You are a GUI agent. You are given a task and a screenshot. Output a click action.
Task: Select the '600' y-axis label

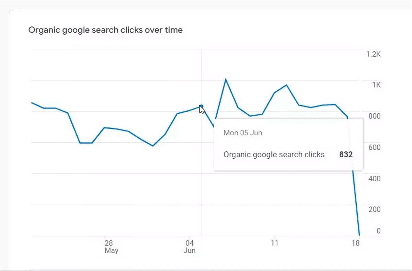click(375, 147)
